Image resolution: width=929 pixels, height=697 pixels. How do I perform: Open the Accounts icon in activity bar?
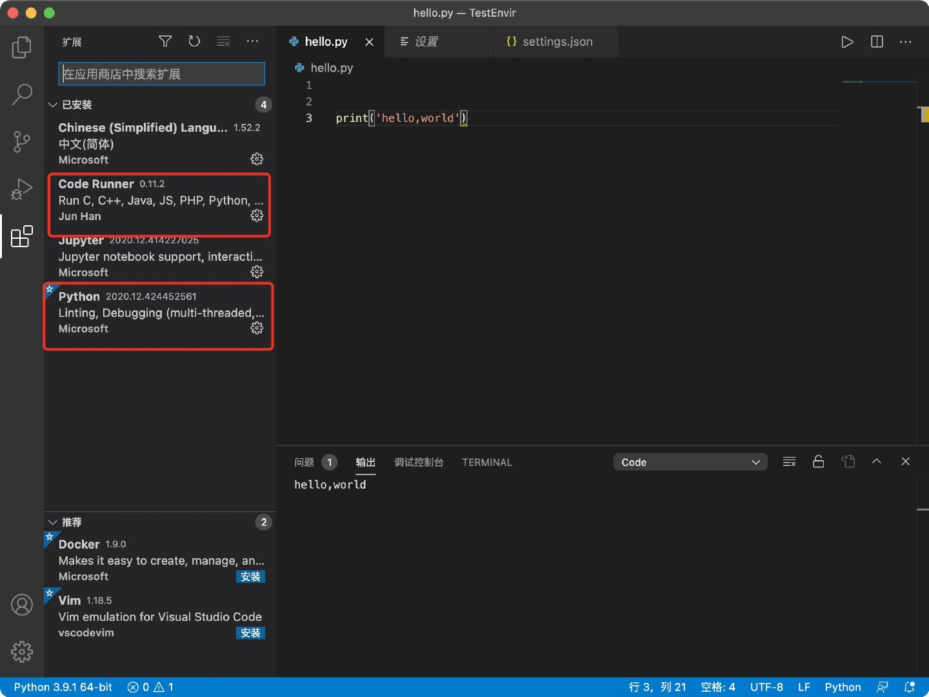click(22, 605)
